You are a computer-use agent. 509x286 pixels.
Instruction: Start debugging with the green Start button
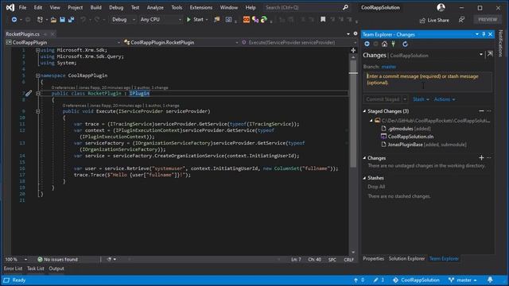[x=195, y=19]
